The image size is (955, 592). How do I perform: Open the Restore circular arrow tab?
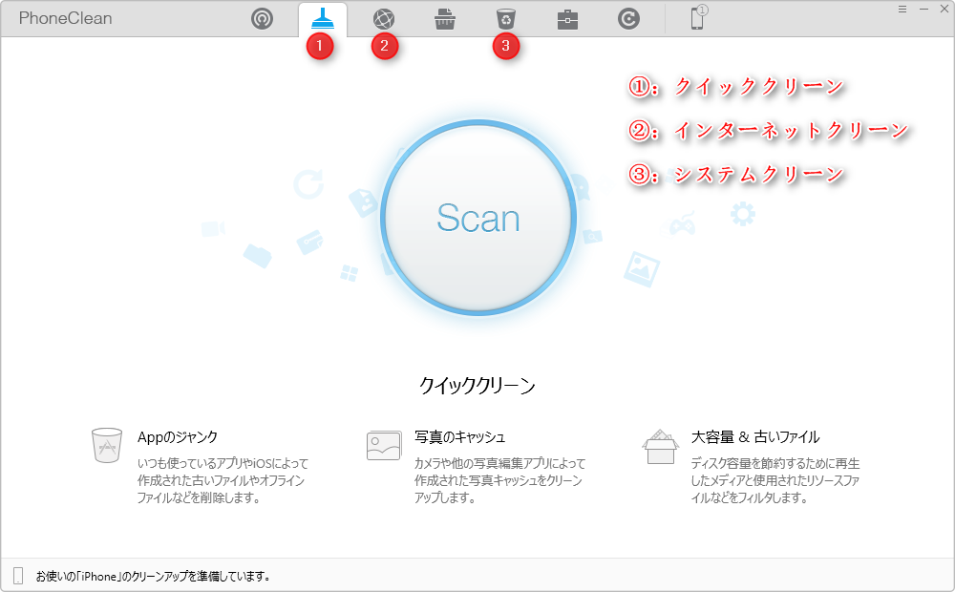click(628, 19)
